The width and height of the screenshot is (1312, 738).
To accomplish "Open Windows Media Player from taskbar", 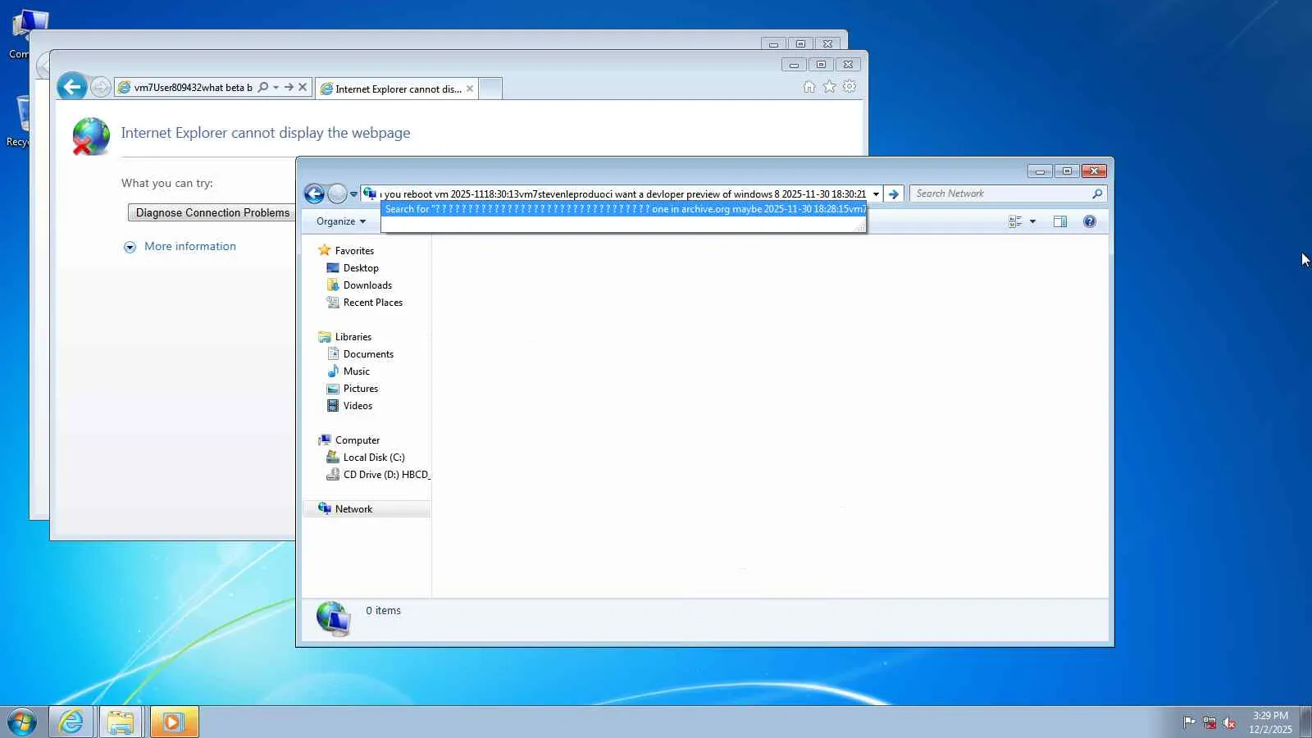I will [173, 722].
